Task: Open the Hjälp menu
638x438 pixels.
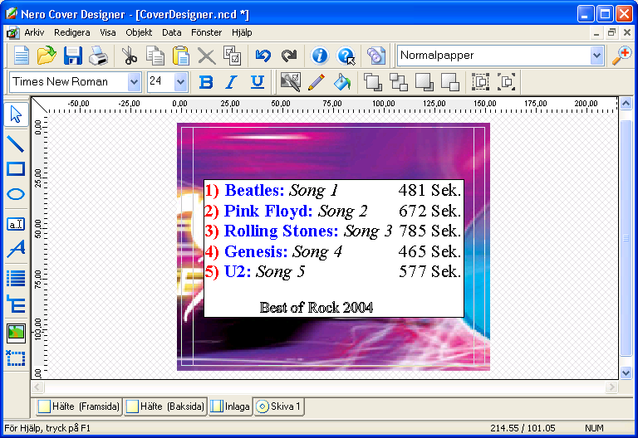Action: point(242,32)
